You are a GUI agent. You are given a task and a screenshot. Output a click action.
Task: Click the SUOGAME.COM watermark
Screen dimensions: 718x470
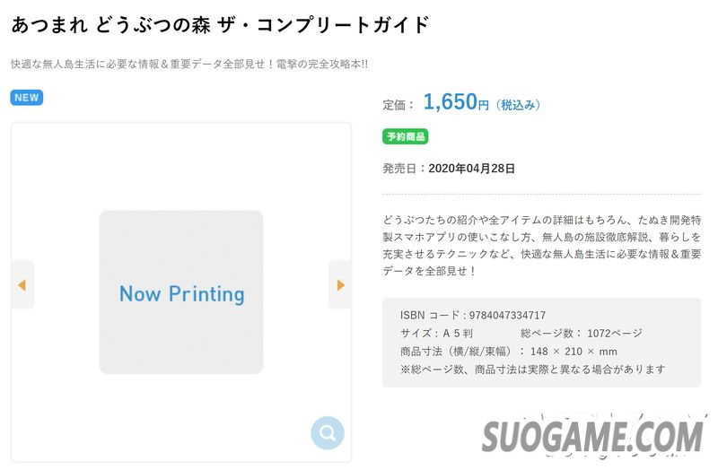coord(592,437)
